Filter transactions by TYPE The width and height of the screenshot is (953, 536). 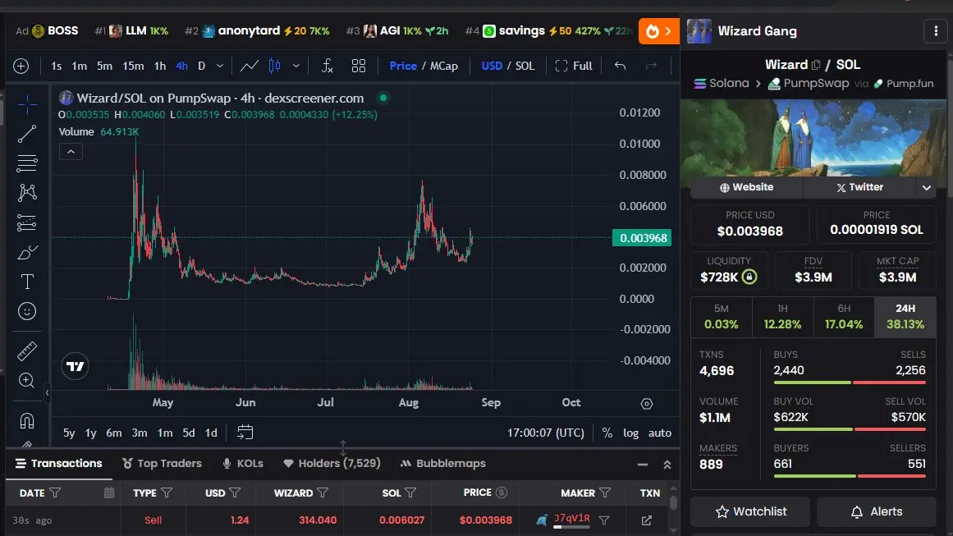tap(167, 492)
